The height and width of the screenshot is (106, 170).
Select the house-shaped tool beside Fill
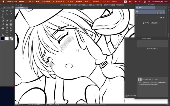[x=7, y=28]
